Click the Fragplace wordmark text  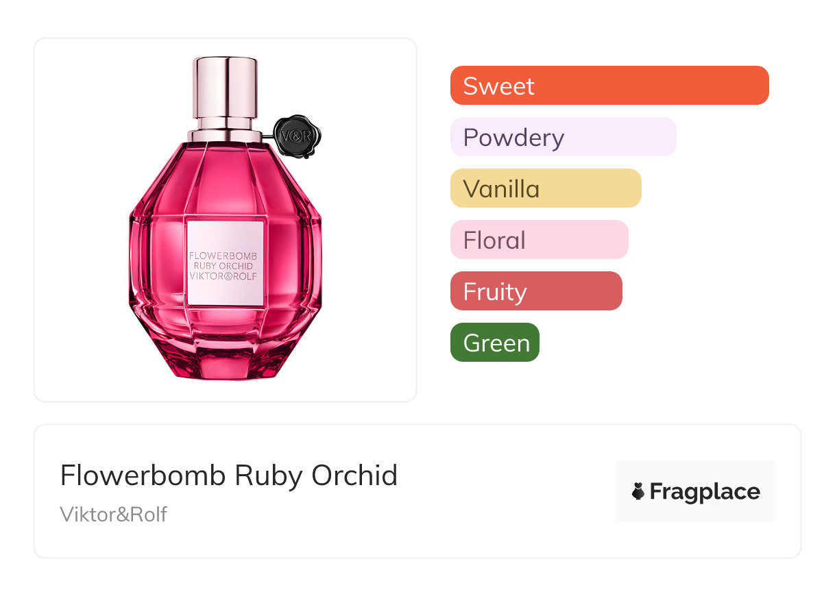pyautogui.click(x=705, y=491)
